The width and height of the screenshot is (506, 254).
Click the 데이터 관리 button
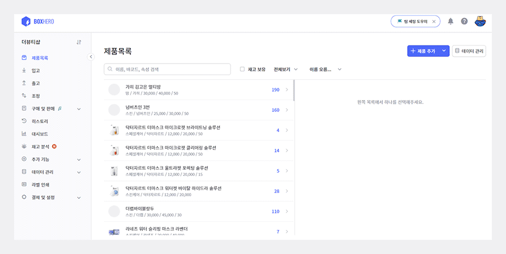[469, 51]
